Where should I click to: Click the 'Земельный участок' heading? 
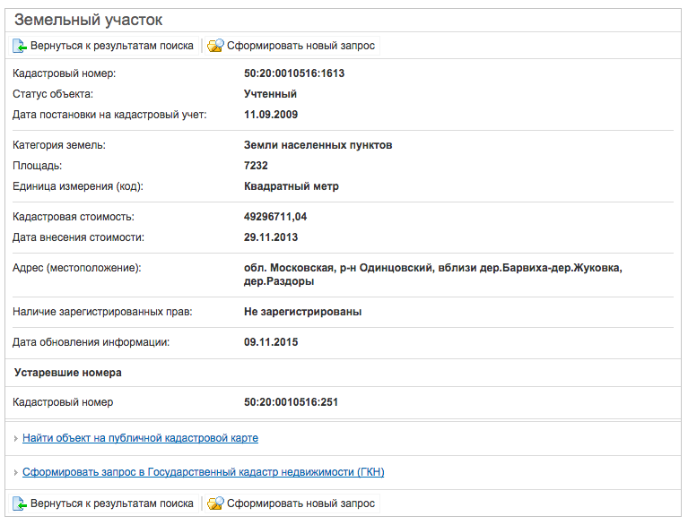point(88,20)
